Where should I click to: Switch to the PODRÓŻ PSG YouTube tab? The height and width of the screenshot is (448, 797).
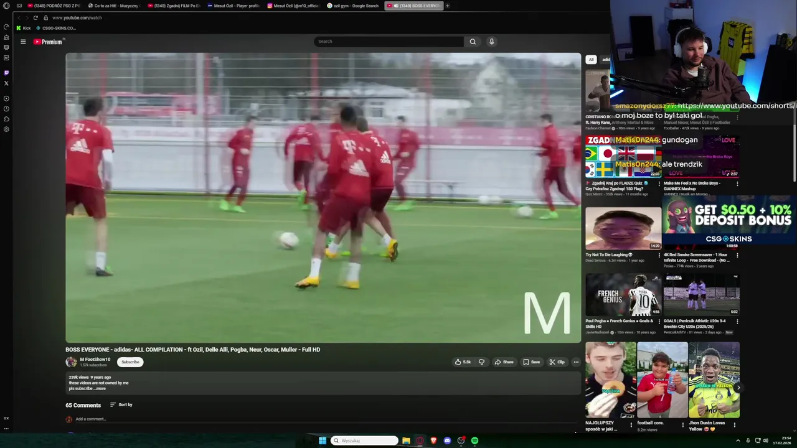tap(54, 6)
